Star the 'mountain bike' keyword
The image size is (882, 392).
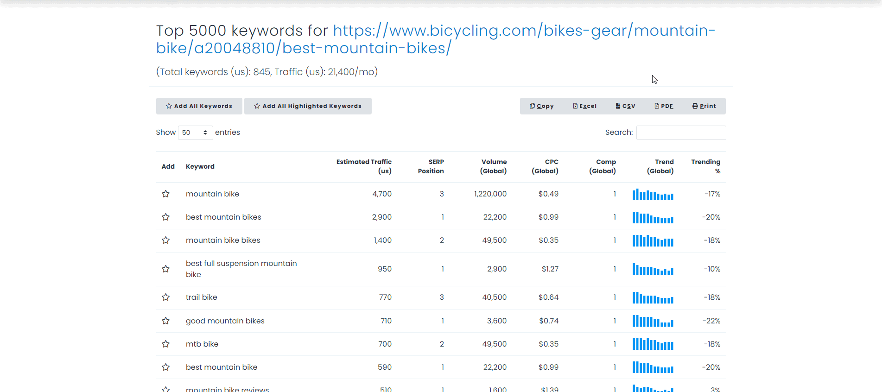click(165, 194)
